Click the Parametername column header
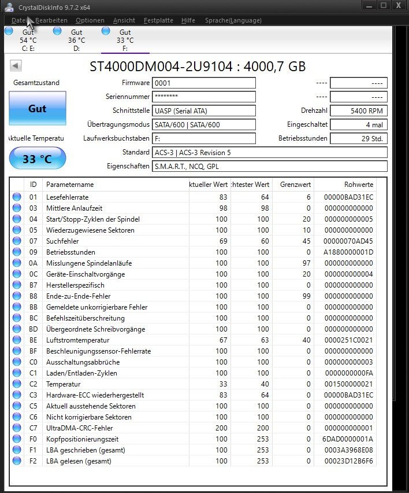This screenshot has width=409, height=493. pyautogui.click(x=116, y=185)
